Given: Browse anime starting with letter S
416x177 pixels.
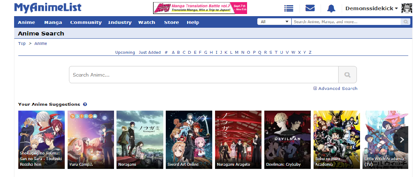Looking at the screenshot, I should [x=271, y=52].
